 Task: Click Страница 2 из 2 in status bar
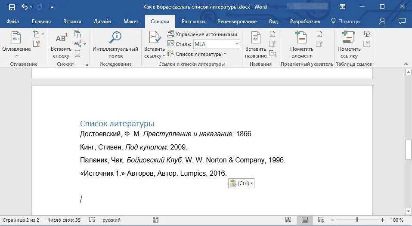pyautogui.click(x=21, y=220)
